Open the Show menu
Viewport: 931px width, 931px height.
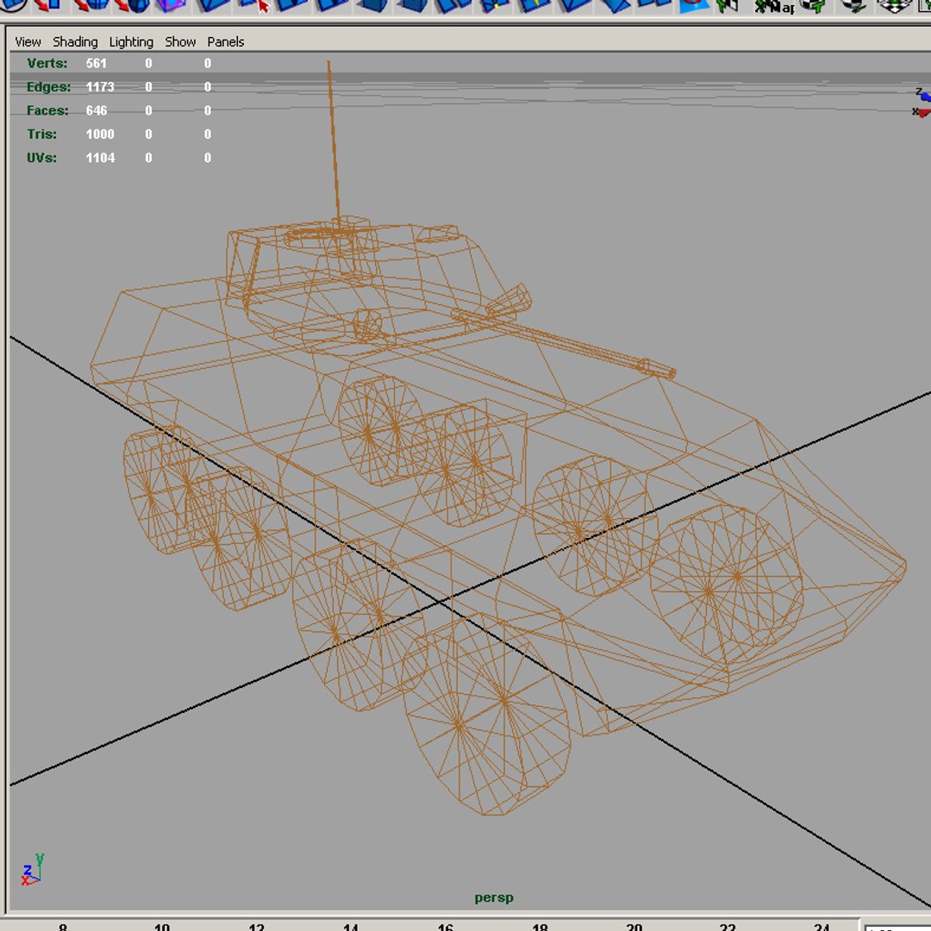[180, 41]
